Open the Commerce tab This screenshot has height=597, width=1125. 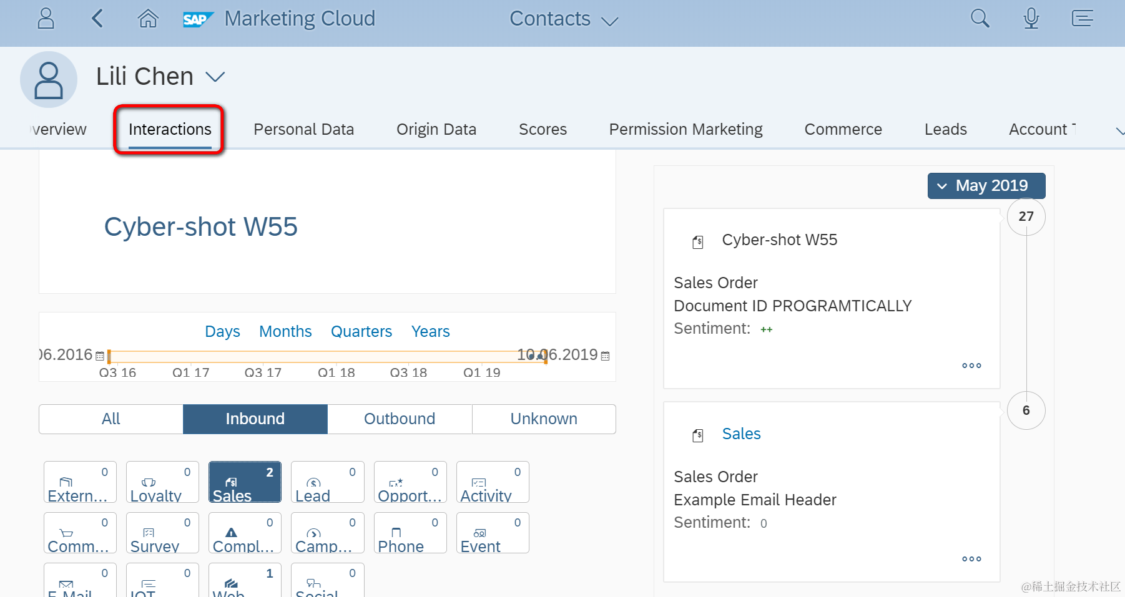pyautogui.click(x=843, y=129)
